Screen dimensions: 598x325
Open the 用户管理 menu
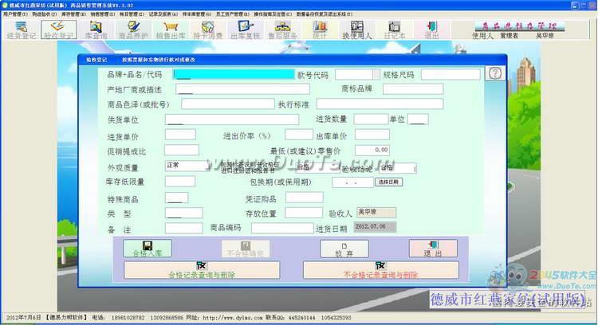coord(15,14)
